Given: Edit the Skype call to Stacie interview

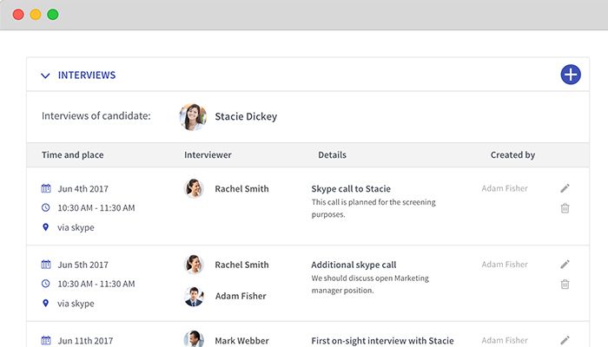Looking at the screenshot, I should click(x=565, y=188).
